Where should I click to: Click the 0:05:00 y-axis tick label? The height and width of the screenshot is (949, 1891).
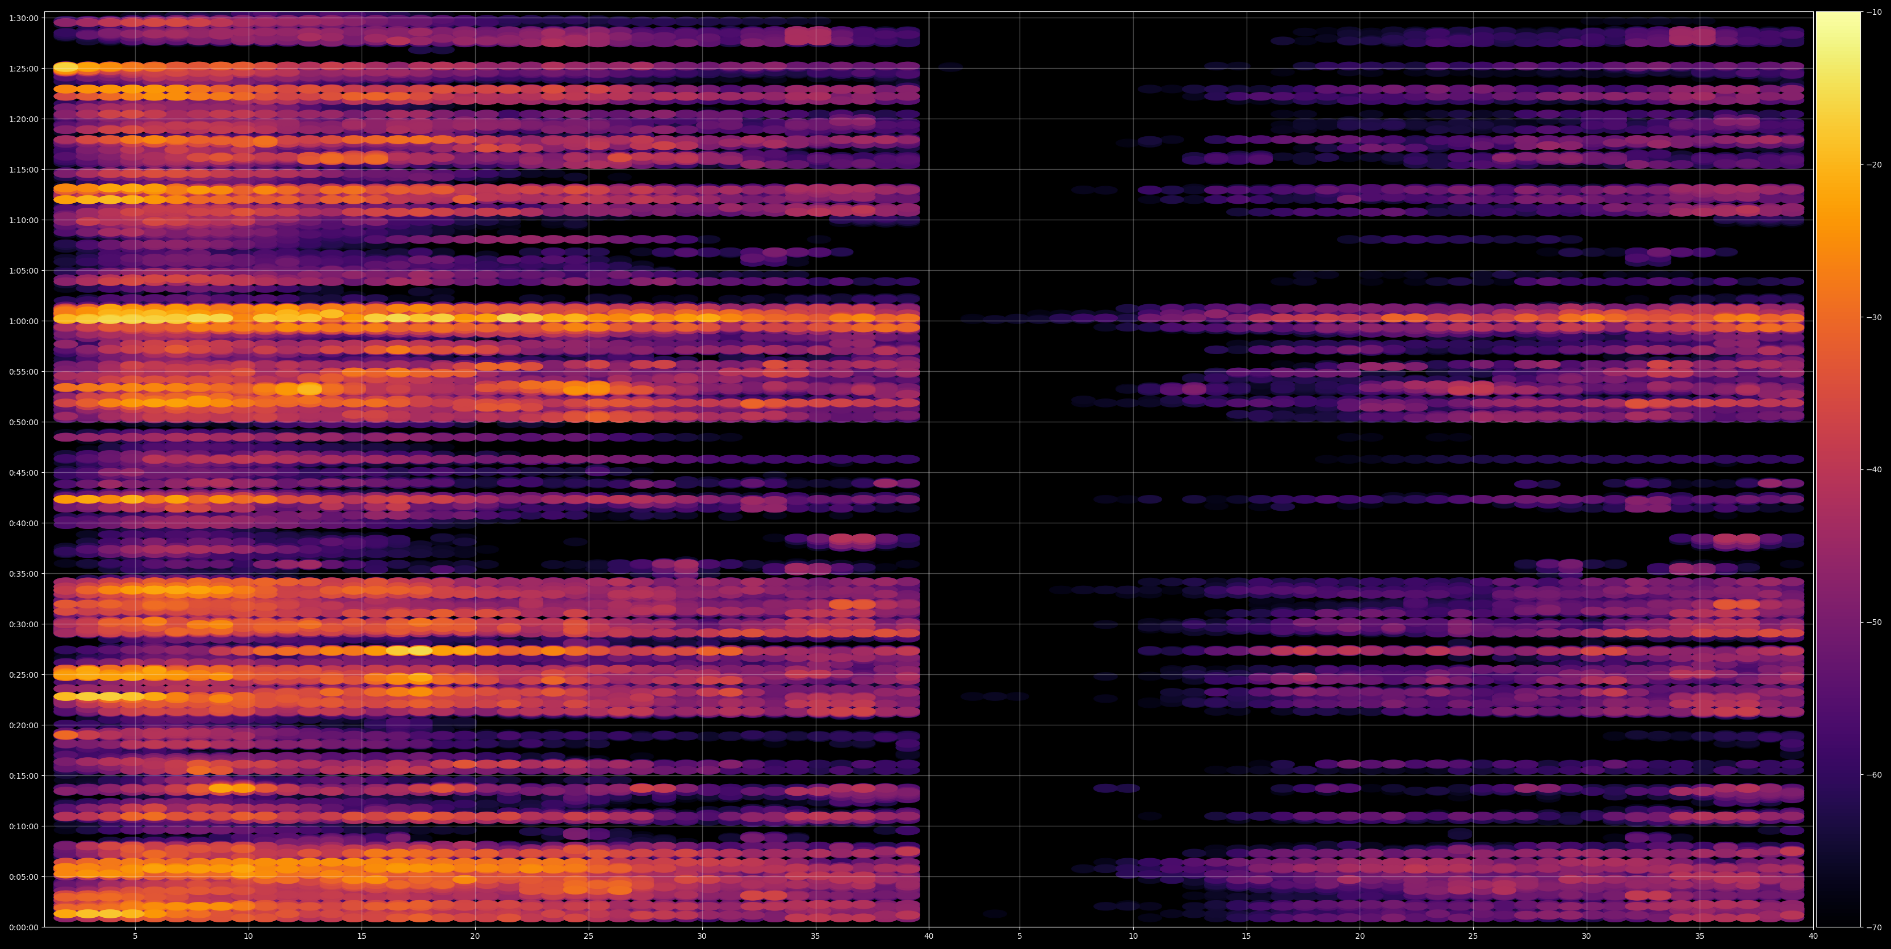tap(23, 876)
